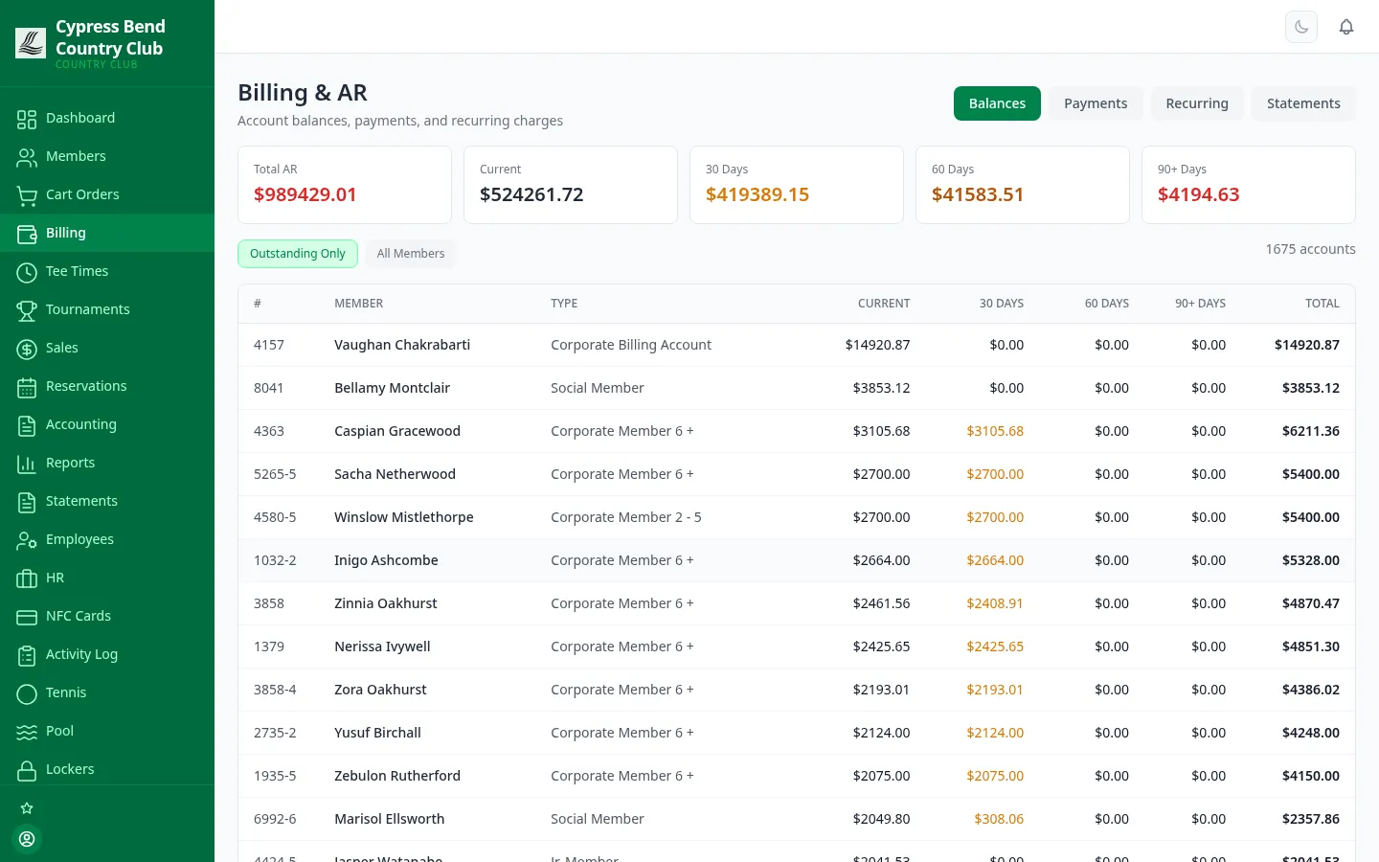
Task: Select Winslow Mistlethorpe's name
Action: coord(404,517)
